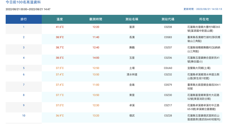Select station code C0S79
This screenshot has width=225, height=124.
pyautogui.click(x=168, y=85)
